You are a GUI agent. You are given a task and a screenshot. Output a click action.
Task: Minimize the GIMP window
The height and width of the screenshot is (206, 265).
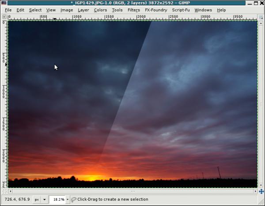(250, 3)
